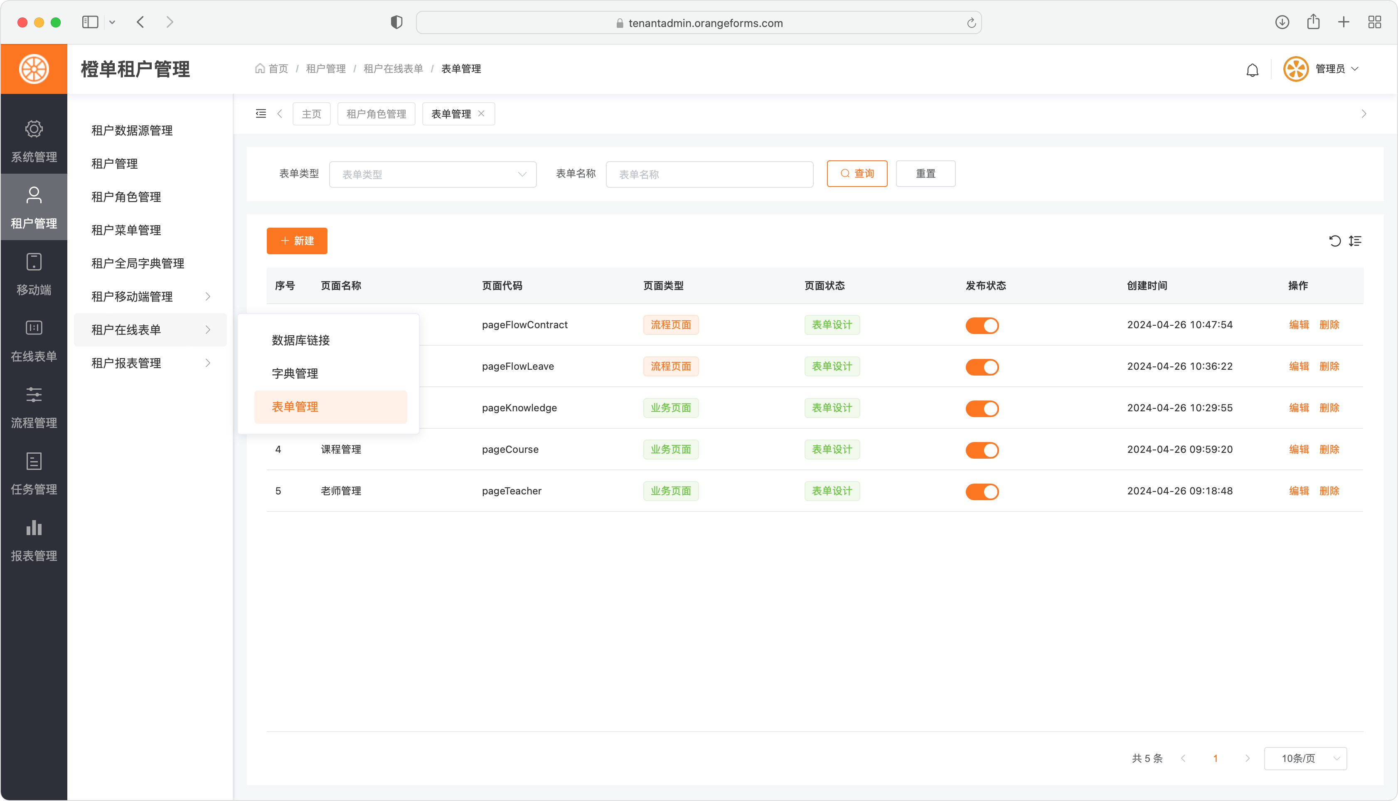Open the 系统管理 gear sidebar icon
This screenshot has height=801, width=1398.
coord(34,130)
